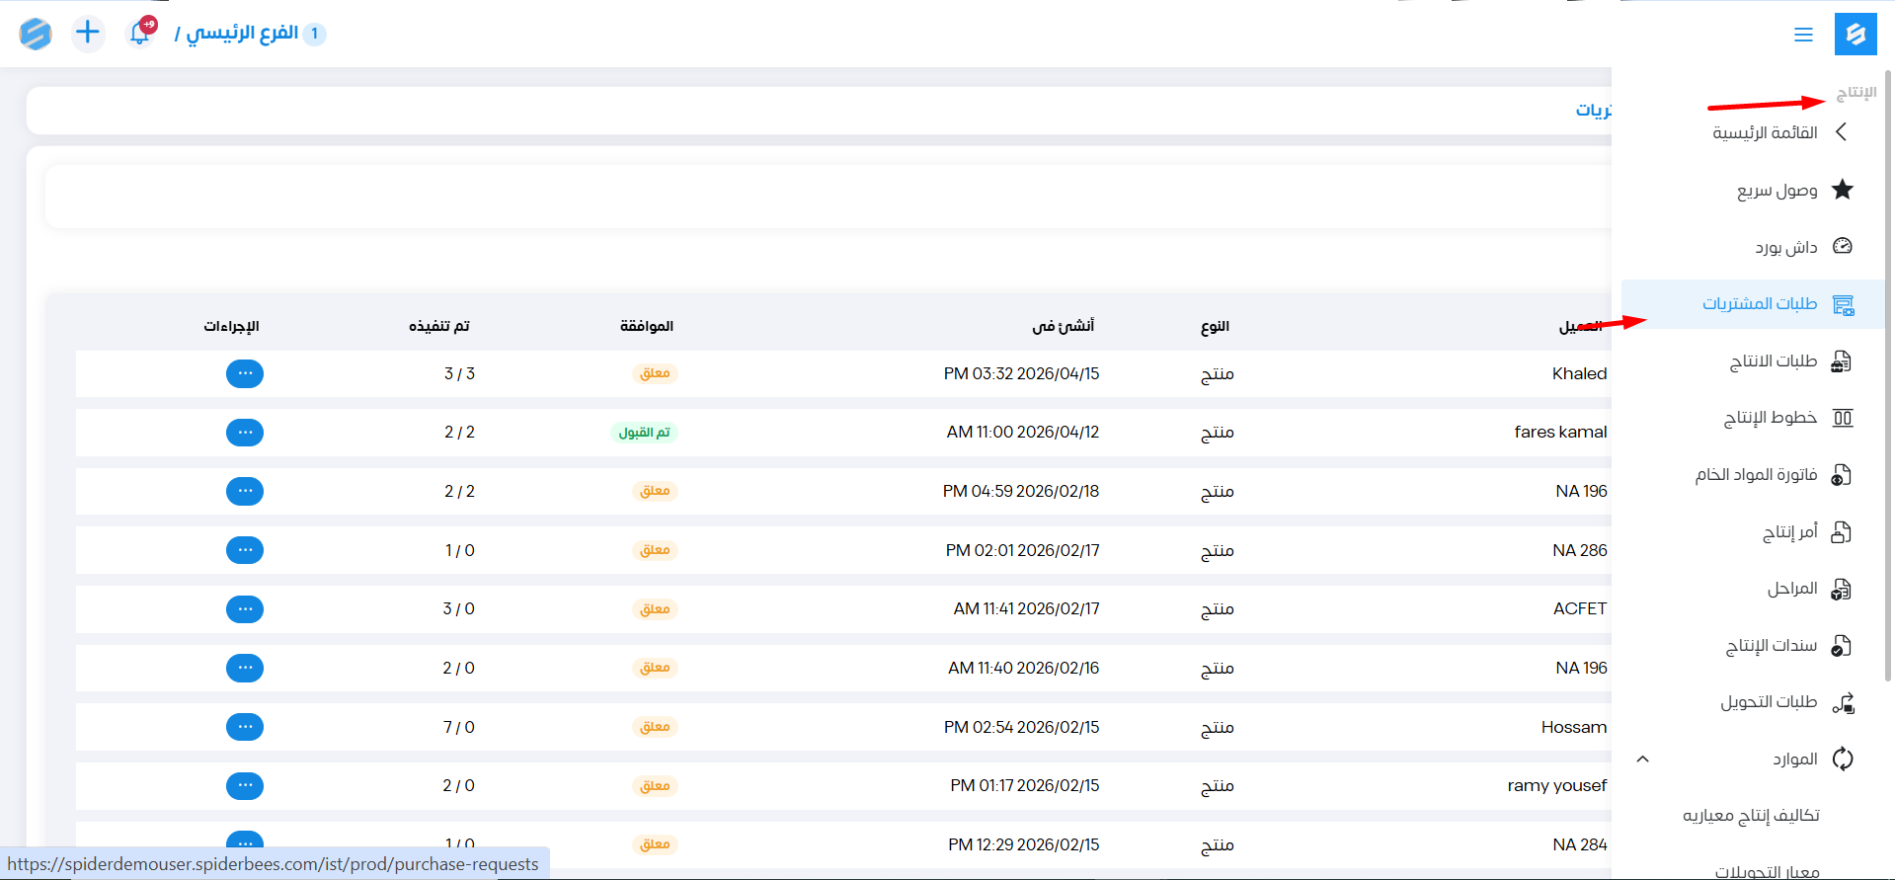1895x880 pixels.
Task: Click the star quick access icon
Action: pos(1842,190)
